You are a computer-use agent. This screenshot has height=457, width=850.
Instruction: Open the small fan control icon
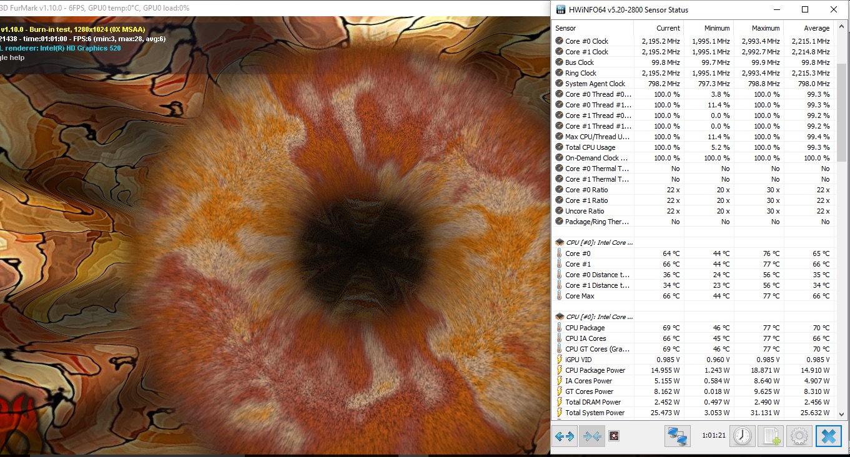(613, 436)
